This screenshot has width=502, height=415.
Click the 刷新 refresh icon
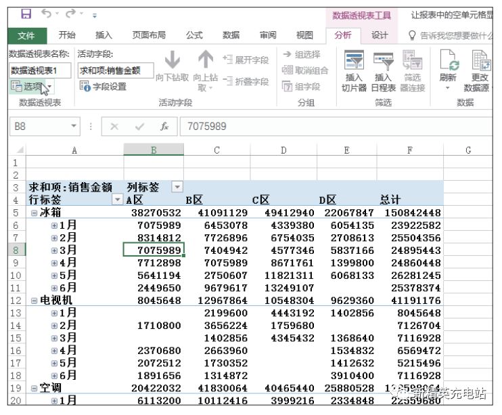[449, 60]
